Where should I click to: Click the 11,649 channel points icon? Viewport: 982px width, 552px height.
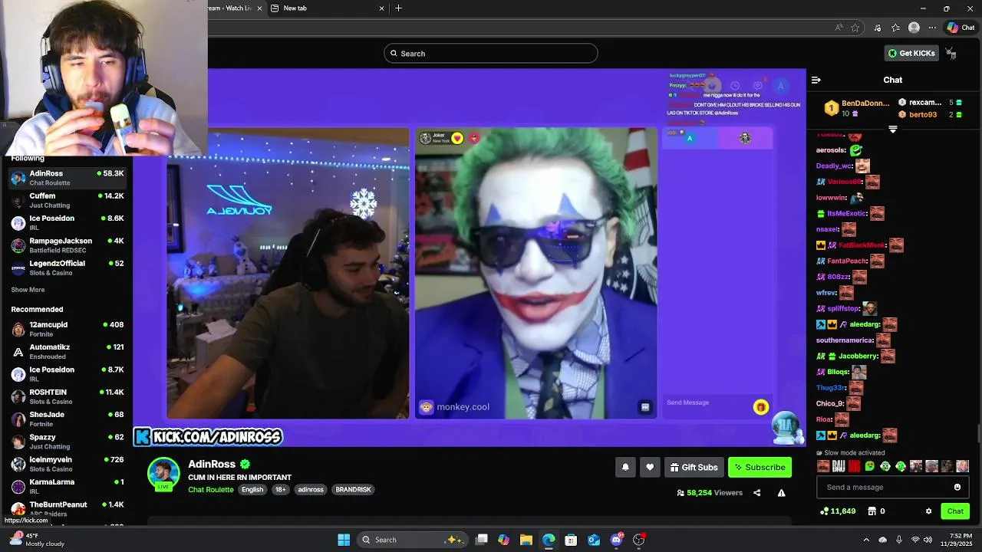pos(824,511)
